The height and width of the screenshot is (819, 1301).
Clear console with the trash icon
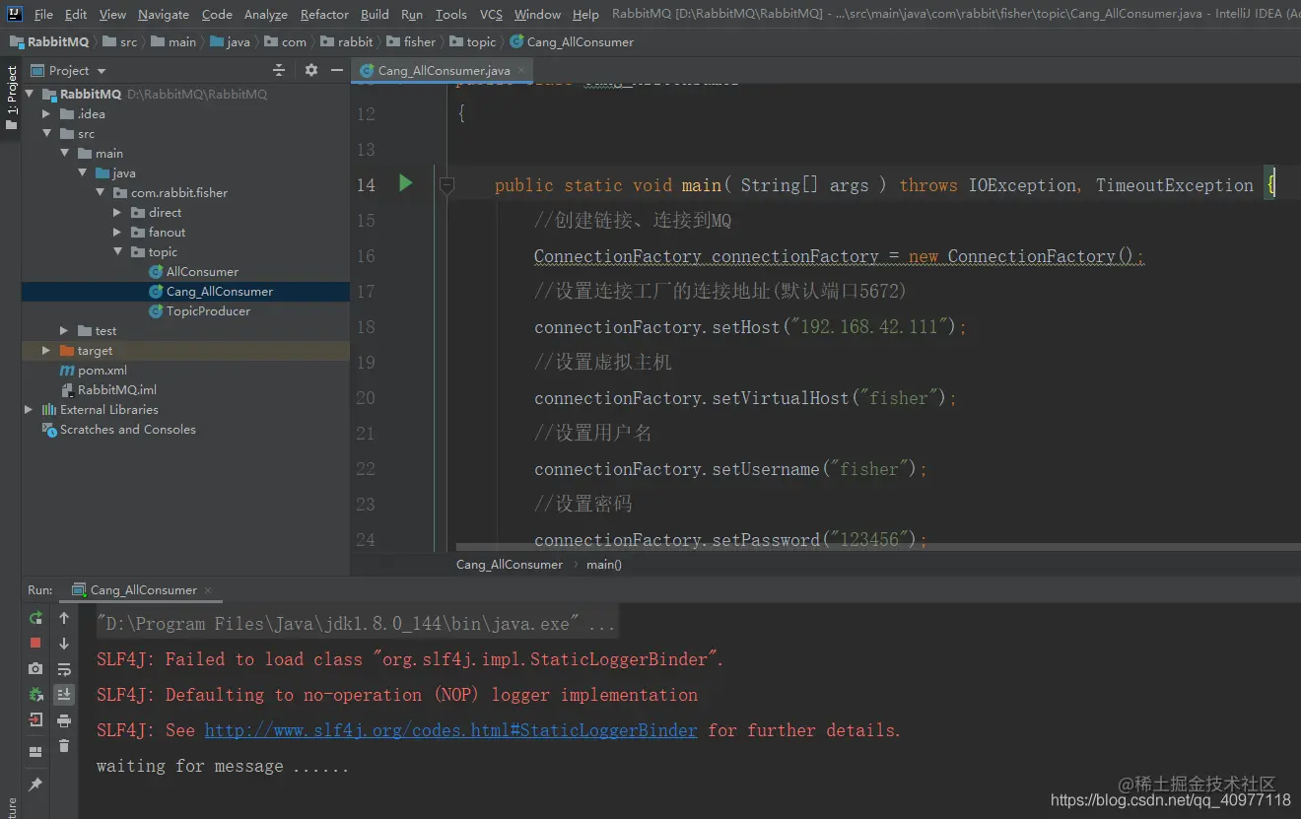[x=64, y=746]
